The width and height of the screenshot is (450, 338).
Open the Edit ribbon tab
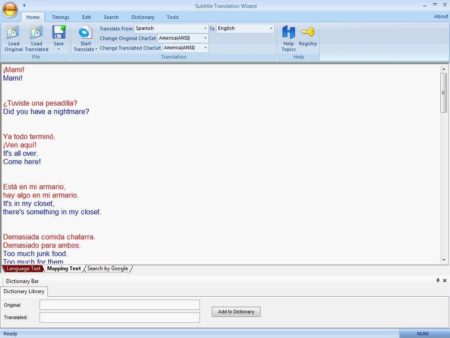pos(87,17)
